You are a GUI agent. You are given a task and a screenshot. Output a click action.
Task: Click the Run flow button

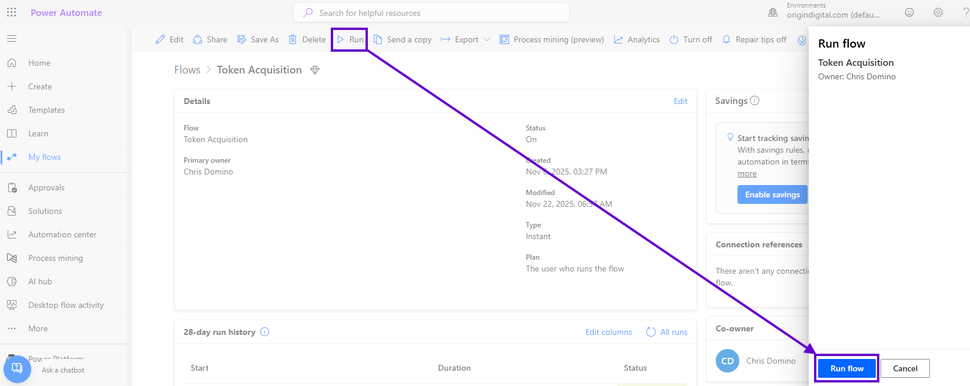pos(847,368)
